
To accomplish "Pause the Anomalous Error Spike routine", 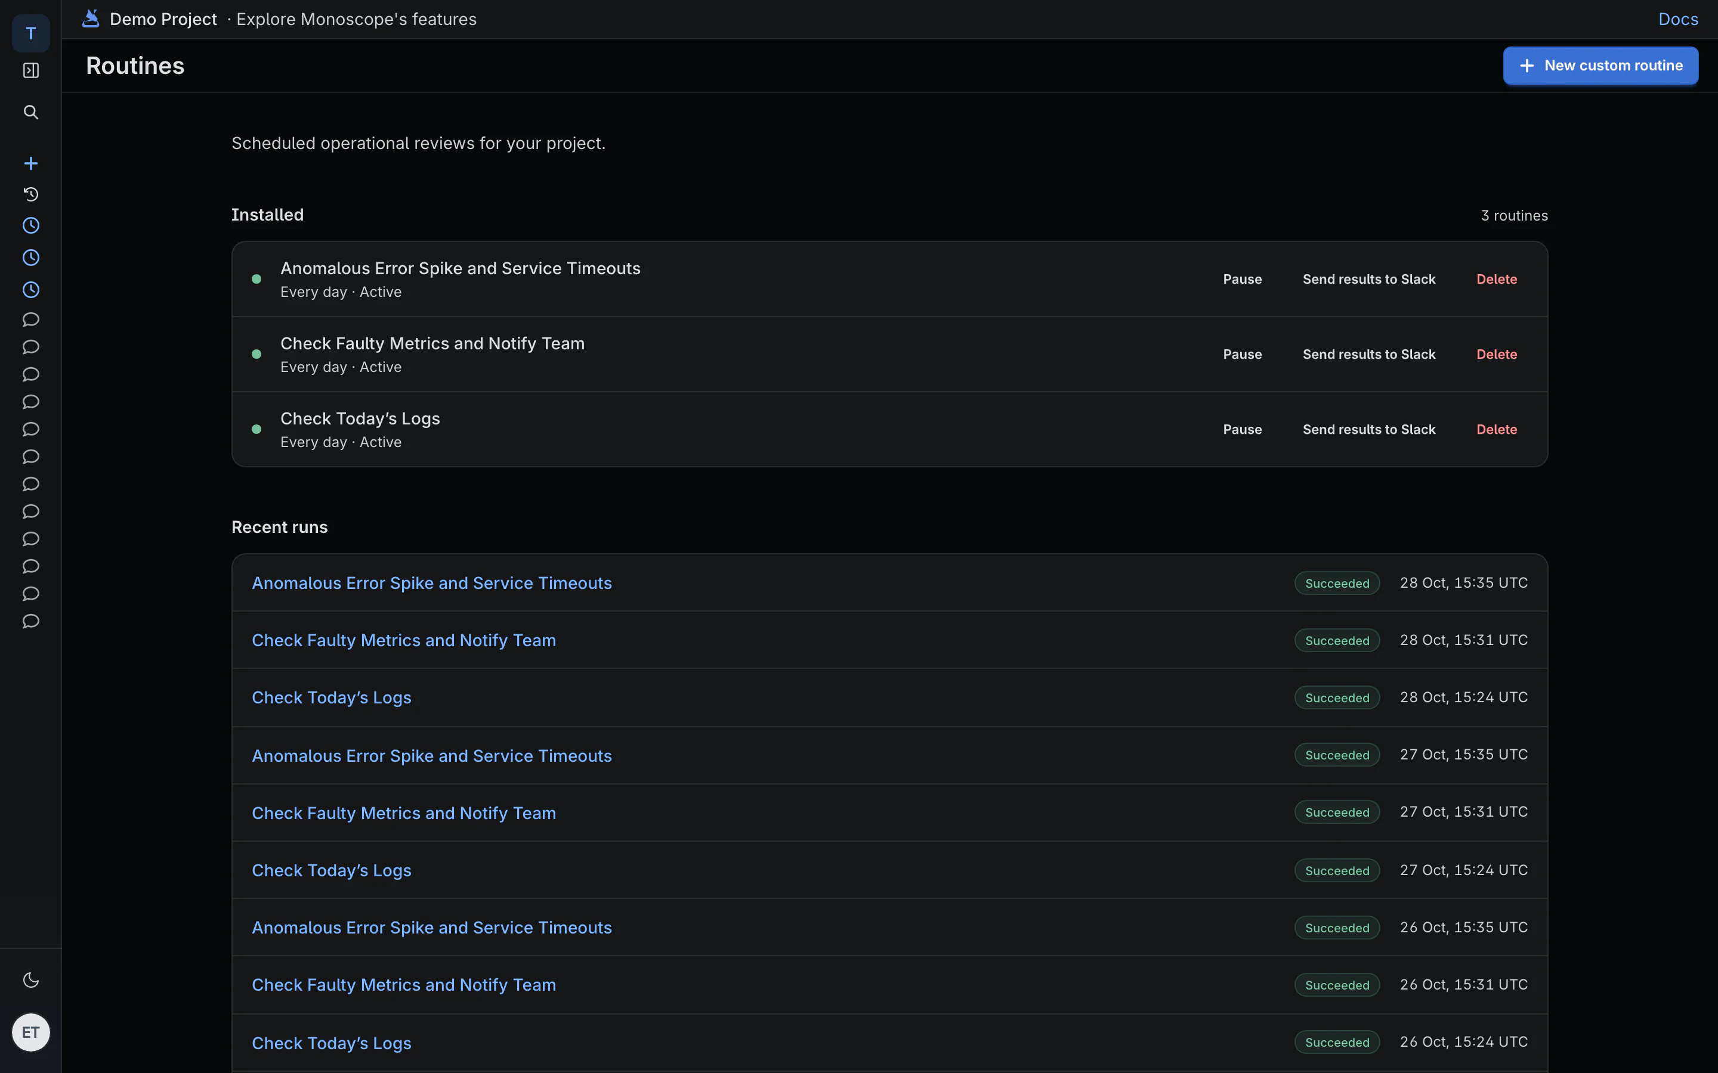I will [x=1243, y=279].
